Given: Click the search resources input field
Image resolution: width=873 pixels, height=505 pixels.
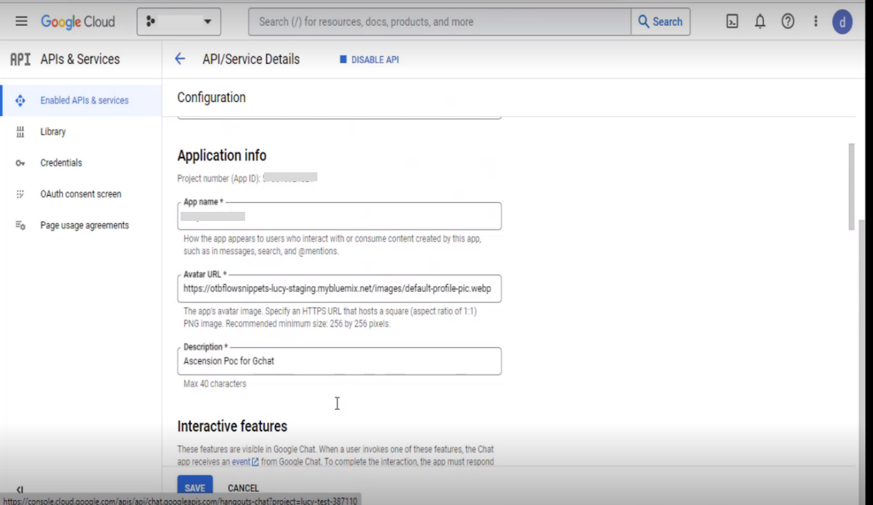Looking at the screenshot, I should (440, 22).
